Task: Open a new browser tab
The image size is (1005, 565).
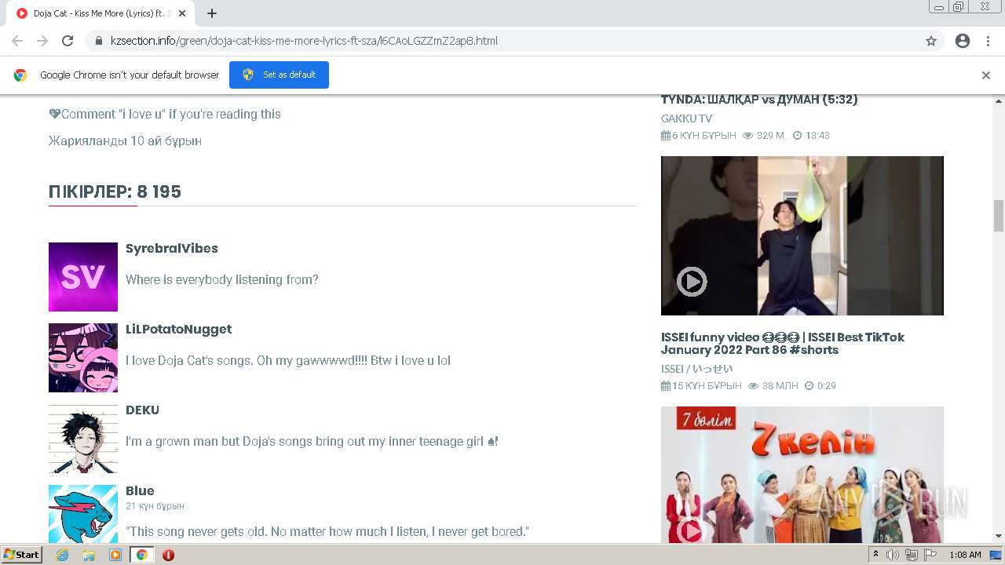Action: coord(212,13)
